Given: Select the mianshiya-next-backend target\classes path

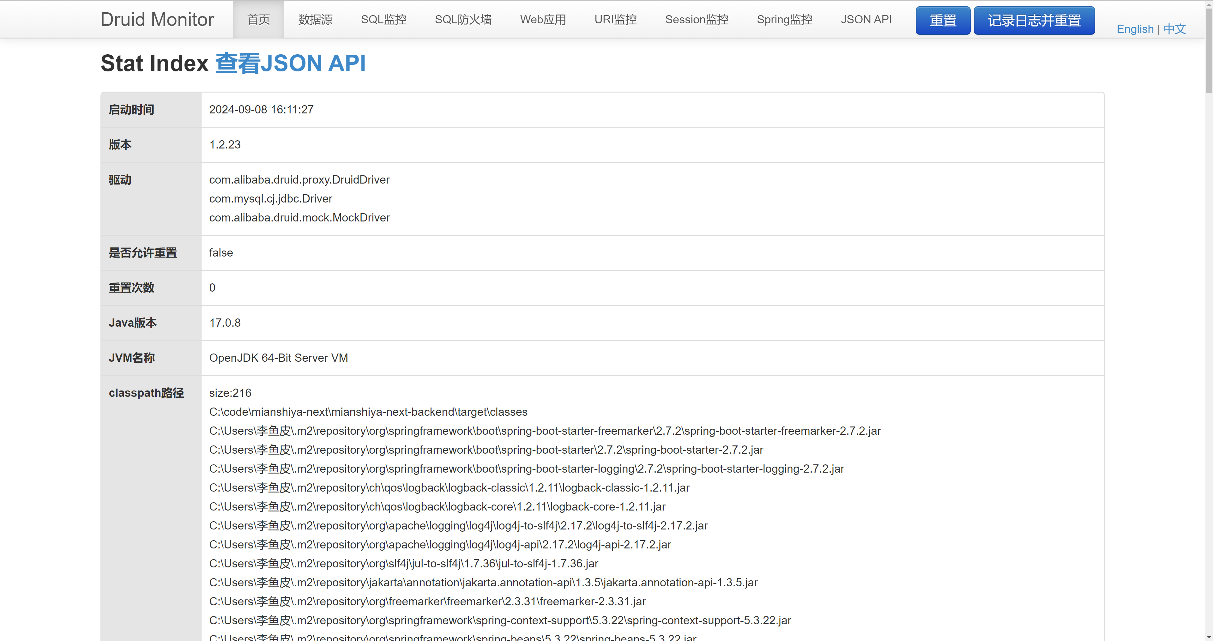Looking at the screenshot, I should (368, 412).
